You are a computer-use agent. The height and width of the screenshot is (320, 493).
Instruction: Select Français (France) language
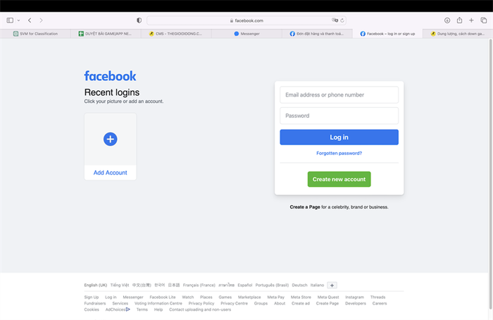(199, 285)
